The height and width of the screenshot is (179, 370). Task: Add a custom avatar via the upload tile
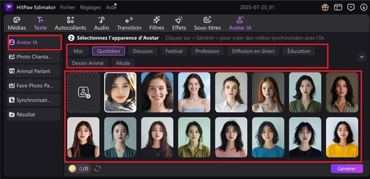tap(83, 92)
